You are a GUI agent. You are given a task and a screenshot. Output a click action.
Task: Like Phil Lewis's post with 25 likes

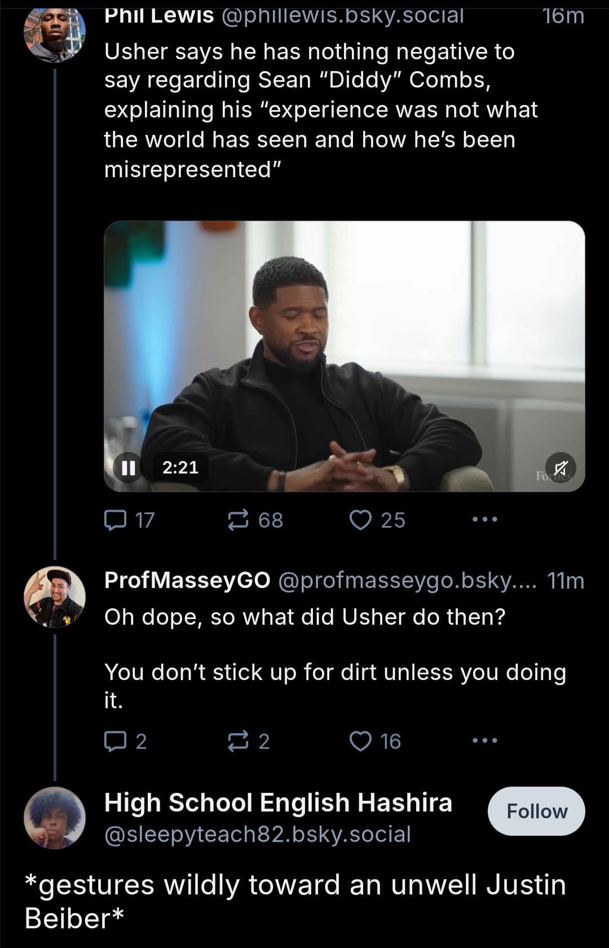(x=361, y=520)
